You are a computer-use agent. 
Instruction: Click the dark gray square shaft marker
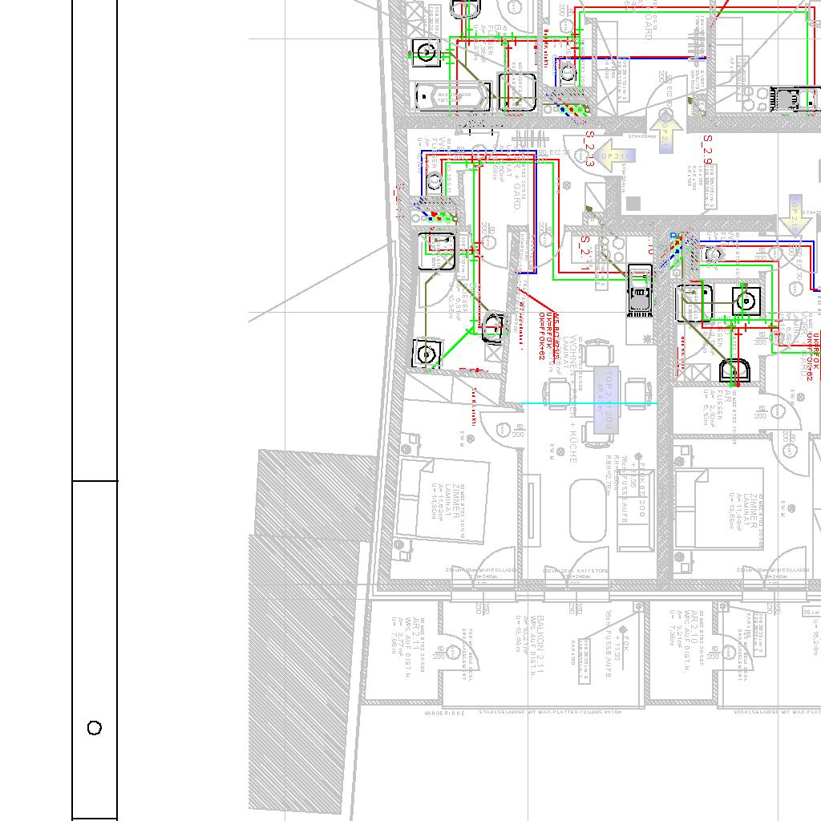pos(633,204)
